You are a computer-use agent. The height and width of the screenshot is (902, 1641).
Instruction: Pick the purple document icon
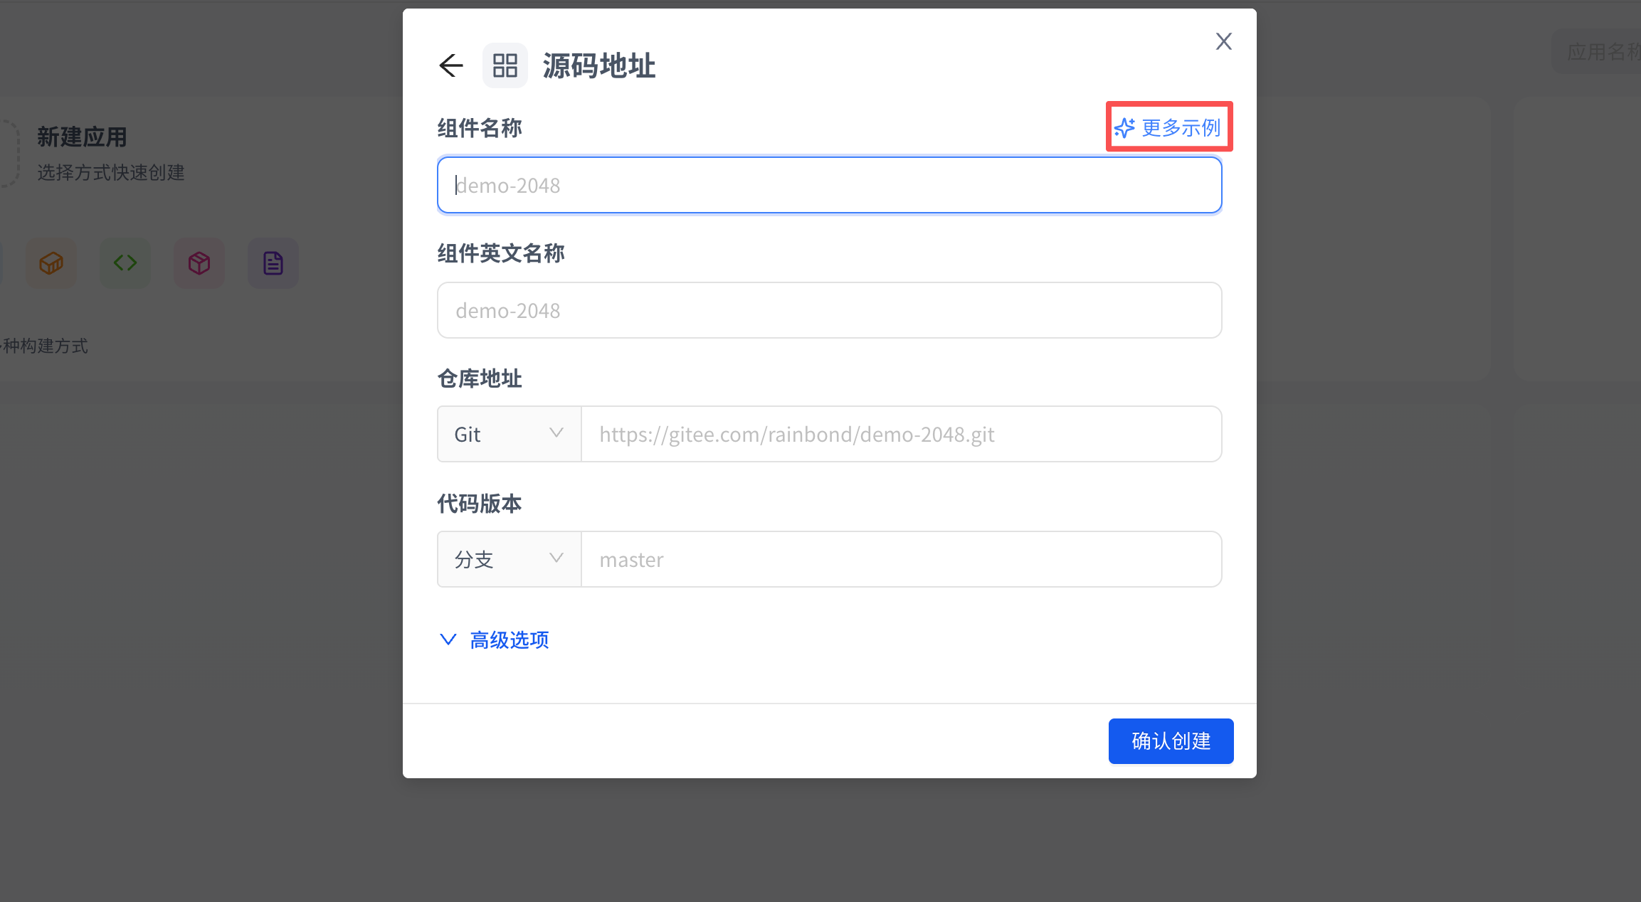pos(273,263)
